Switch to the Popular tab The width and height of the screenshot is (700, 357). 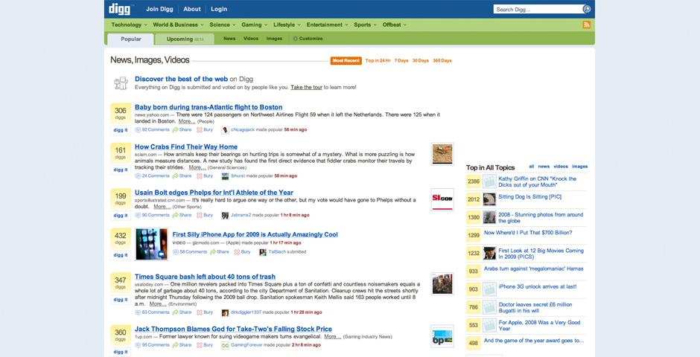(x=130, y=39)
